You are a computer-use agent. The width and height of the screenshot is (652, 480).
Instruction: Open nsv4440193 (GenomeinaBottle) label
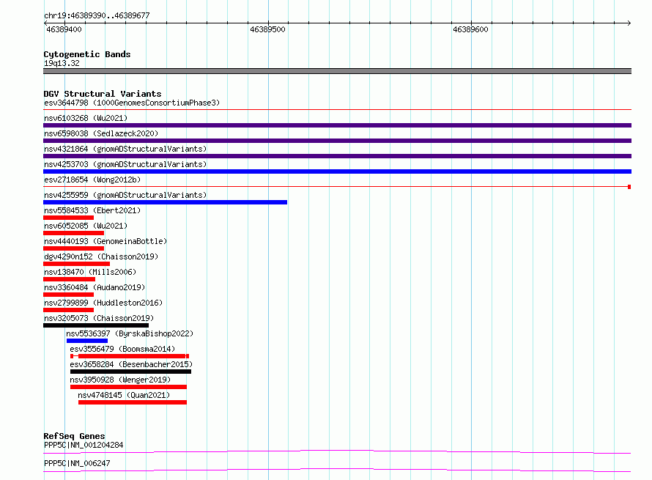pos(105,241)
